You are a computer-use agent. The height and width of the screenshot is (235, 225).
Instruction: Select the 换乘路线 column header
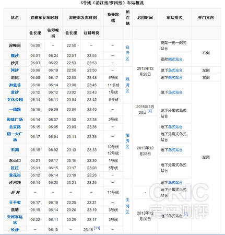[113, 17]
